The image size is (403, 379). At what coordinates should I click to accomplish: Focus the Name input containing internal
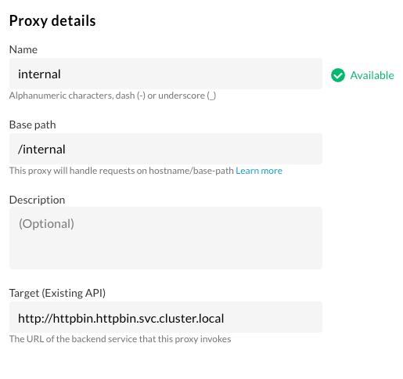pyautogui.click(x=166, y=74)
